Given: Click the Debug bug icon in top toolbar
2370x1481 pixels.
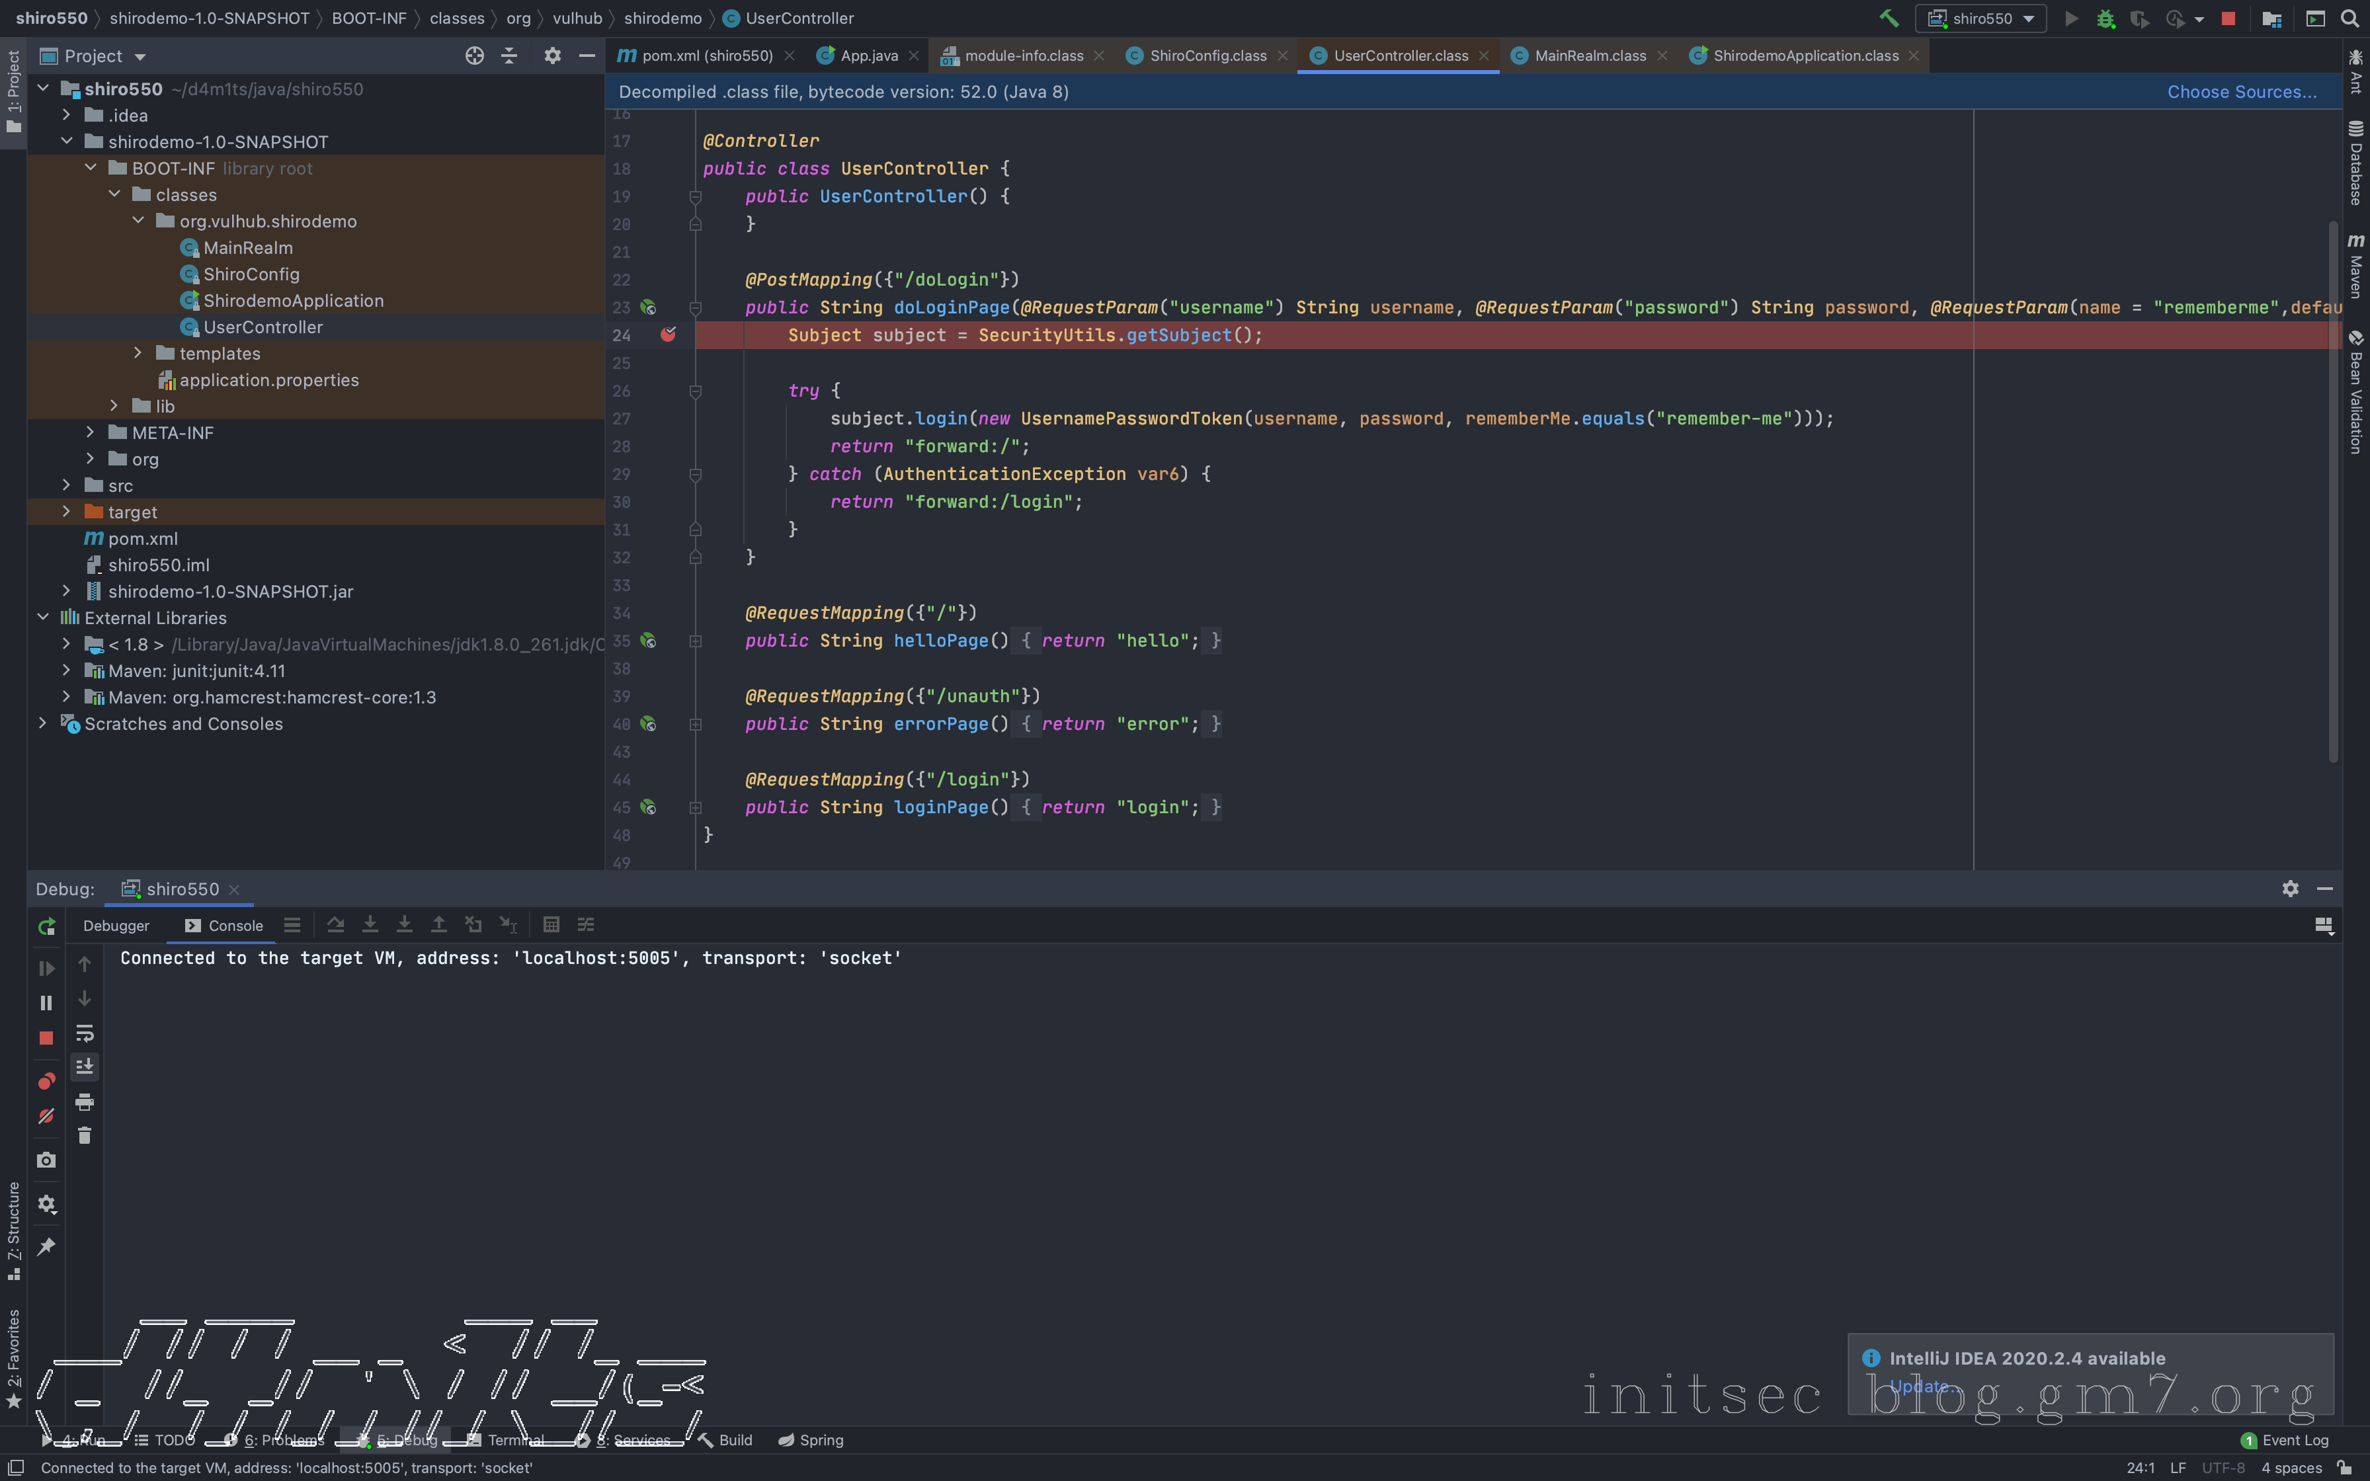Looking at the screenshot, I should 2105,19.
